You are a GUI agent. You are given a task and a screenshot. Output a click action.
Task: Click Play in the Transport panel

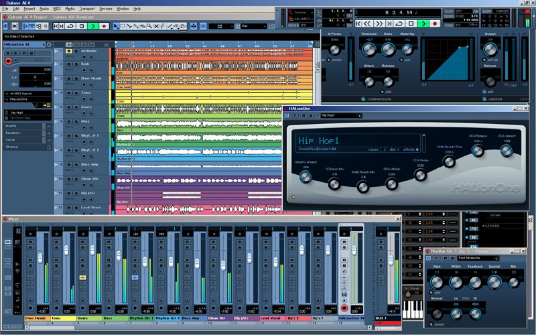[x=423, y=23]
